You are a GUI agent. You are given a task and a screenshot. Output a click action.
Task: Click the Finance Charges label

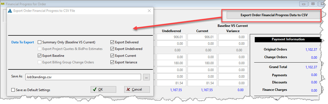point(275,90)
